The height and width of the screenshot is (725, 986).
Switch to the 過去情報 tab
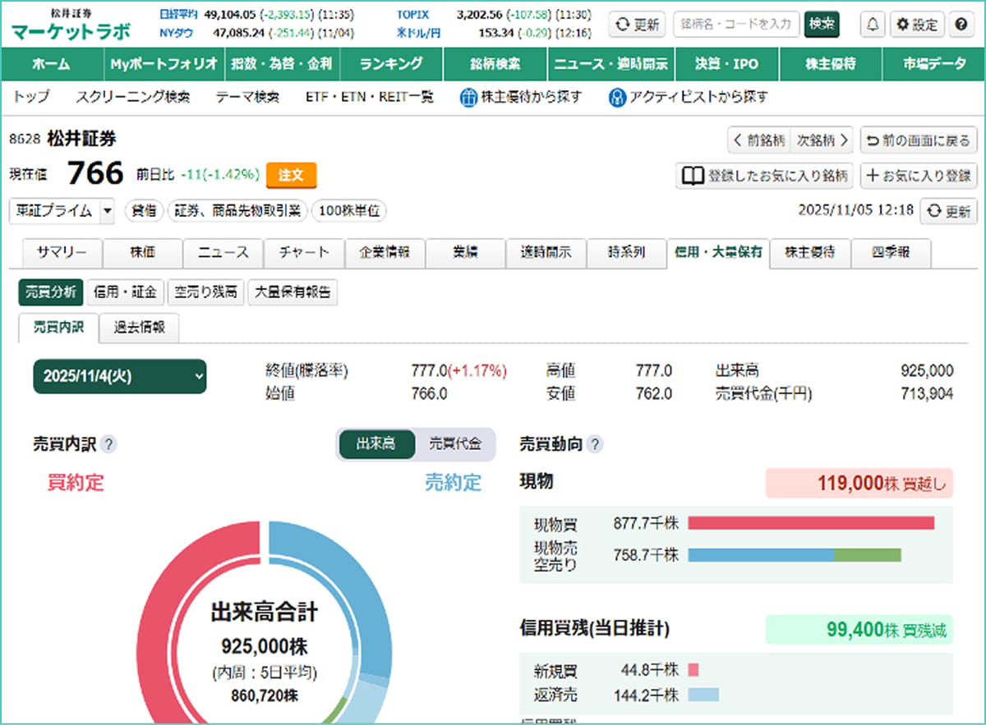pos(139,328)
